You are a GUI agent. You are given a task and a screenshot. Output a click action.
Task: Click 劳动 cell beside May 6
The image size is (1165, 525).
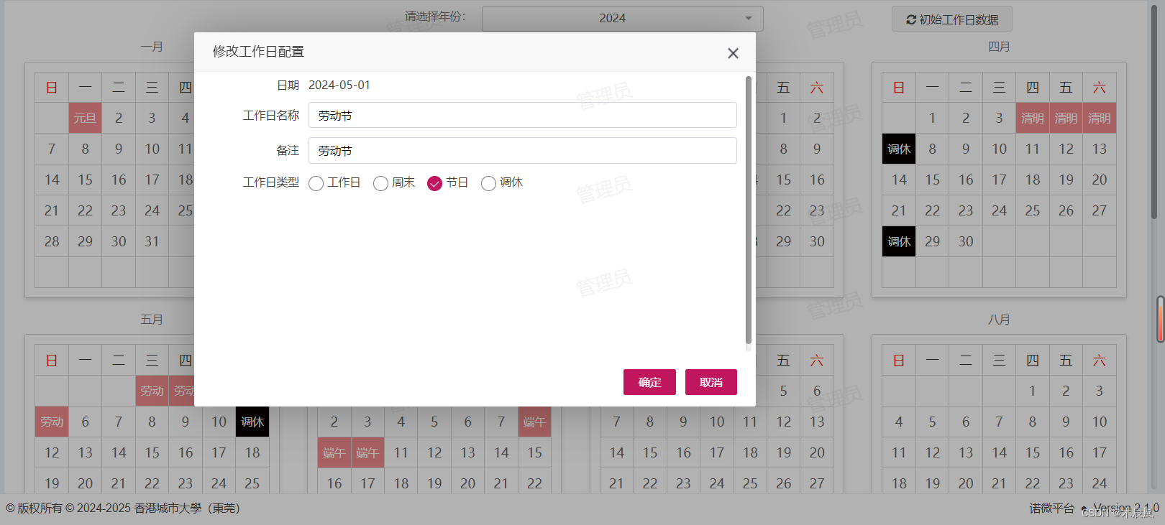pos(52,422)
